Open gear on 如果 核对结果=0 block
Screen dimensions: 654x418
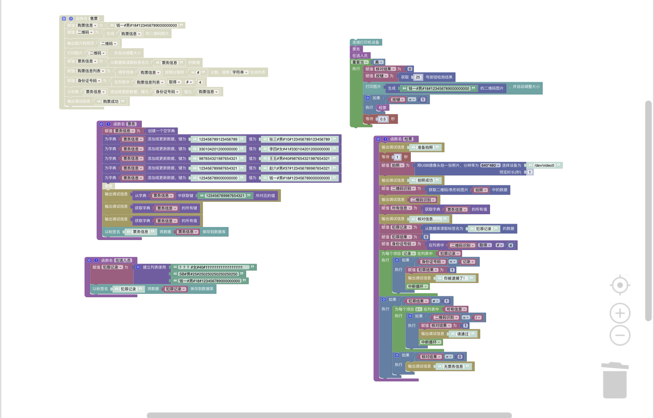(397, 355)
